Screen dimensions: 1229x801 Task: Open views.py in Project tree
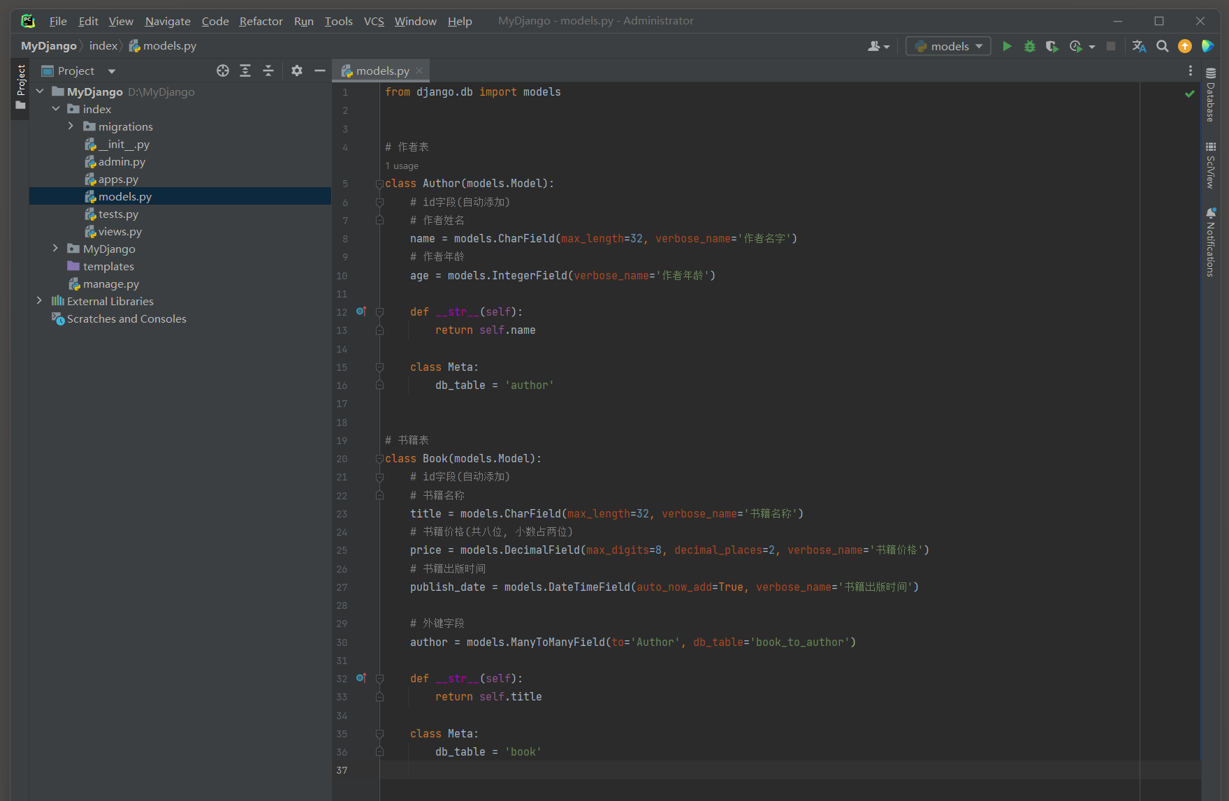120,231
